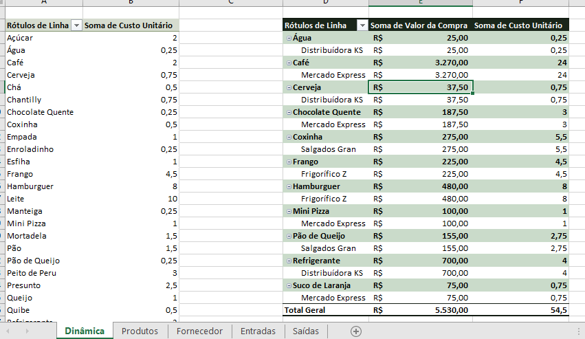Screen dimensions: 585x339
Task: Select Manteiga row label
Action: click(44, 211)
